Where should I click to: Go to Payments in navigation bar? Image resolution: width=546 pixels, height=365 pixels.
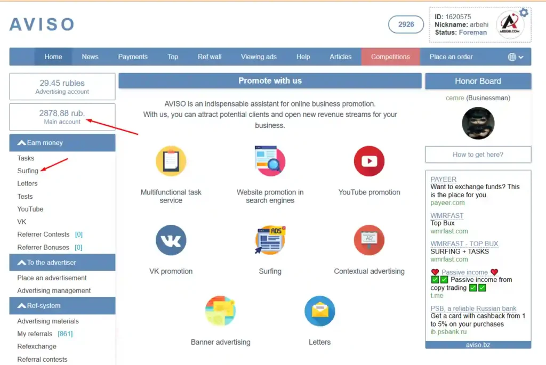(x=133, y=57)
